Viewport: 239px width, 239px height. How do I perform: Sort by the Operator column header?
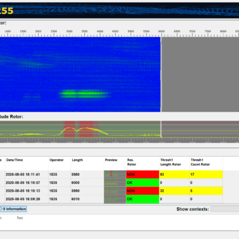pyautogui.click(x=56, y=160)
